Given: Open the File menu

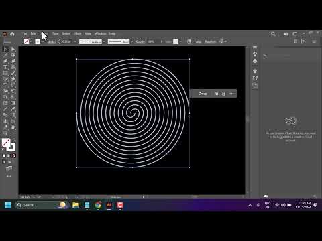Looking at the screenshot, I should click(x=25, y=34).
